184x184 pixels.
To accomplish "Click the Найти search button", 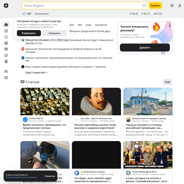I will click(x=155, y=6).
